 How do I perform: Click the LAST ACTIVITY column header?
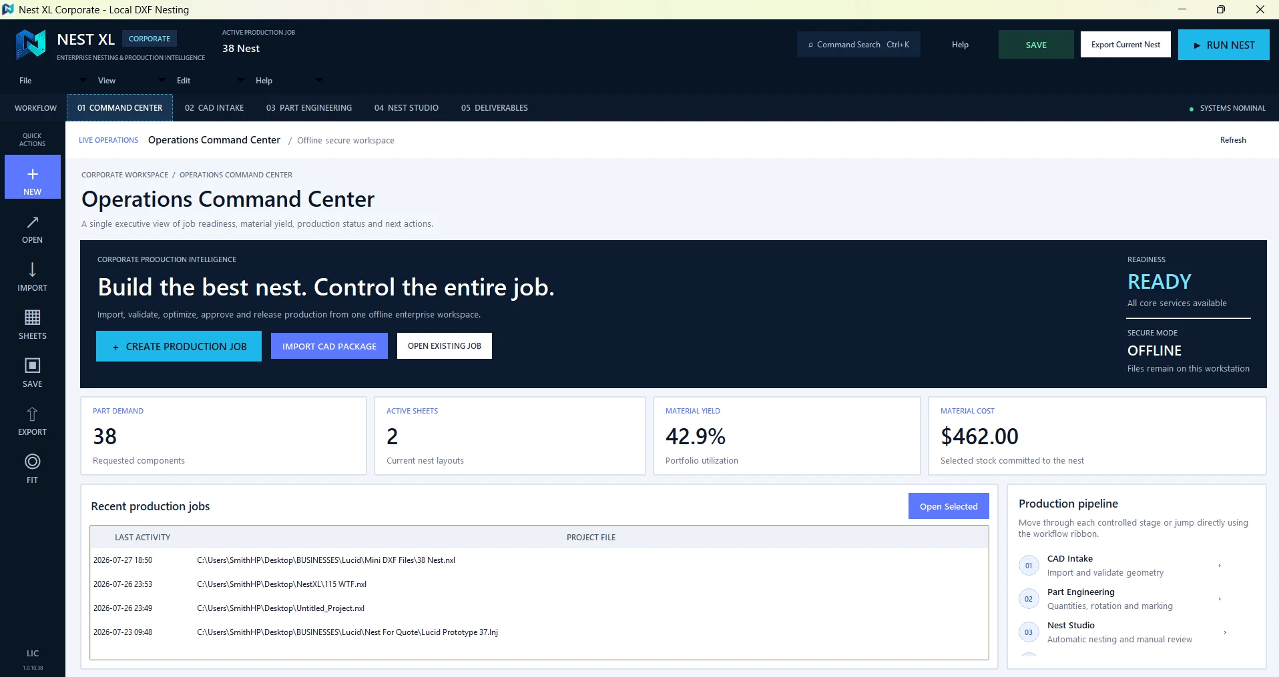click(x=142, y=538)
